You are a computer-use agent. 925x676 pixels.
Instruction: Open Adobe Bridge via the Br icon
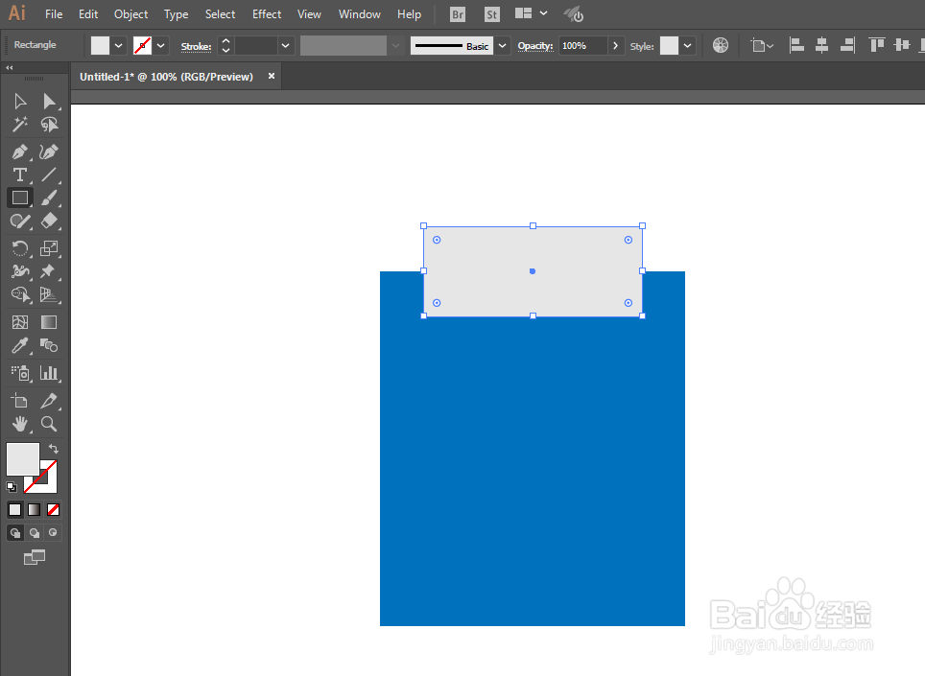click(457, 13)
